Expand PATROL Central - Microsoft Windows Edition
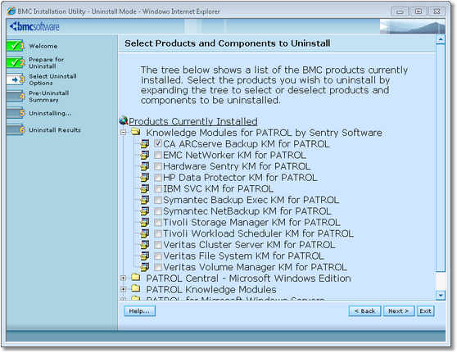457x353 pixels. click(x=124, y=278)
